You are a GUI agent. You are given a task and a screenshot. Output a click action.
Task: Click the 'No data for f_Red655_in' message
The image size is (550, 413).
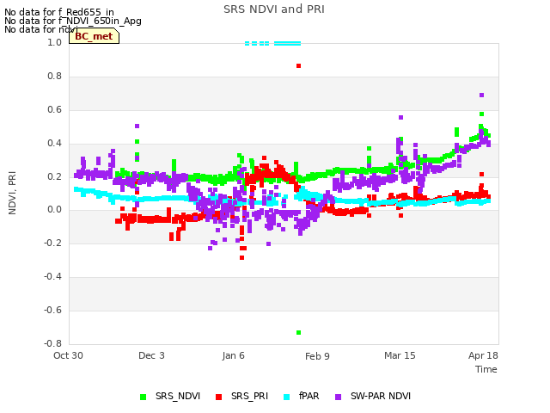click(x=59, y=12)
